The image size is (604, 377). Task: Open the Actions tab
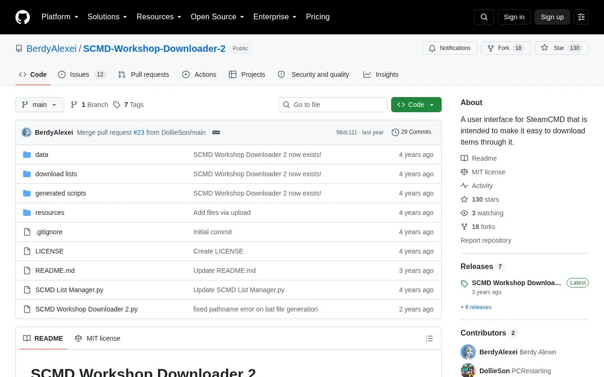199,74
